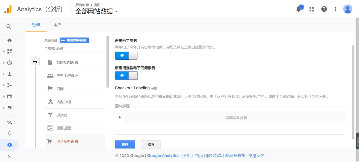Click the 全部网站数据 label under 数据视图
Screen dimensions: 359x162
[x=54, y=49]
